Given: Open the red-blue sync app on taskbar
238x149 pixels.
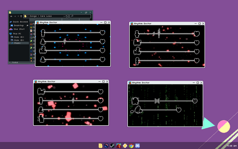Looking at the screenshot, I should [106, 146].
